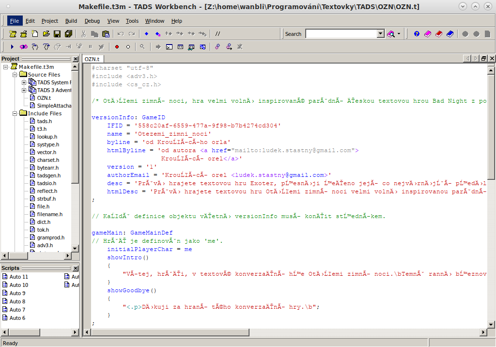
Task: Click inside the Search text field
Action: pos(341,34)
